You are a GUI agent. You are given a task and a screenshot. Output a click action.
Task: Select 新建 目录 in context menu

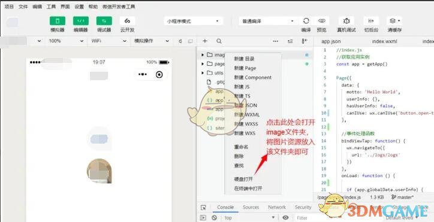pos(244,59)
